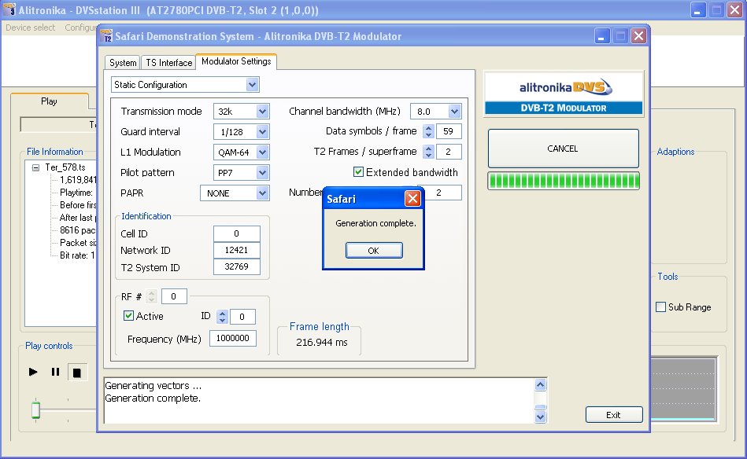
Task: Click the Play button in Play controls
Action: click(x=33, y=372)
